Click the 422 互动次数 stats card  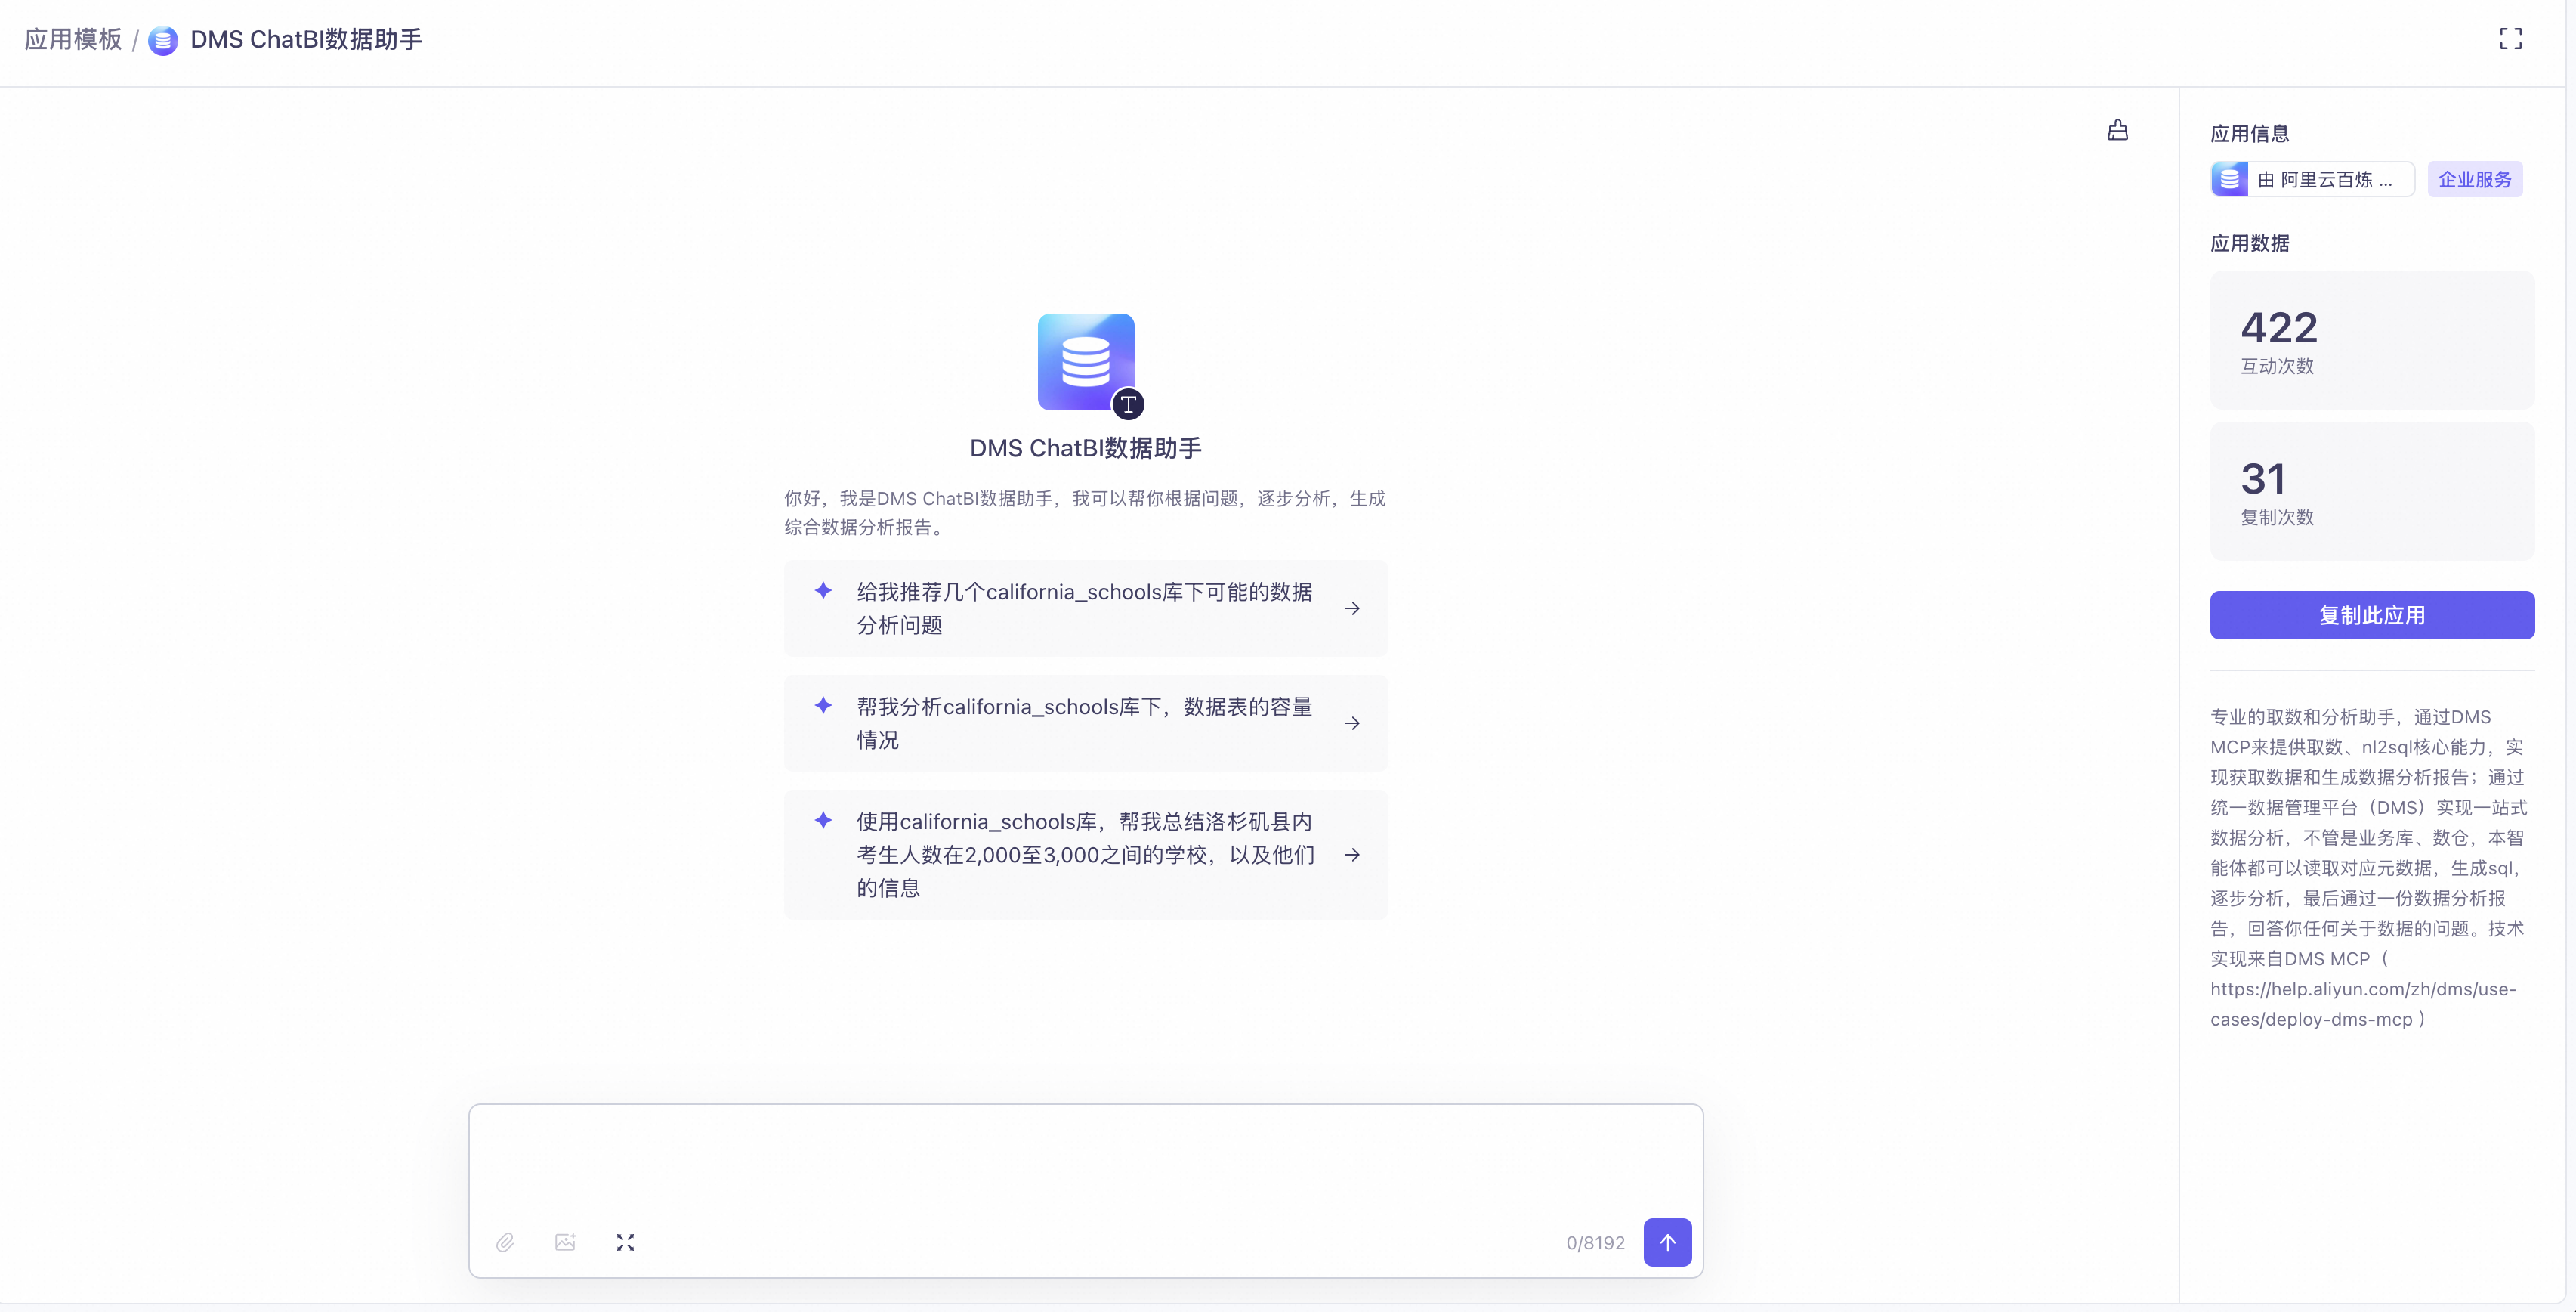pyautogui.click(x=2371, y=340)
